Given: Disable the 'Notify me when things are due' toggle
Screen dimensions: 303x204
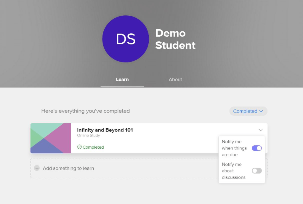Looking at the screenshot, I should click(x=256, y=148).
